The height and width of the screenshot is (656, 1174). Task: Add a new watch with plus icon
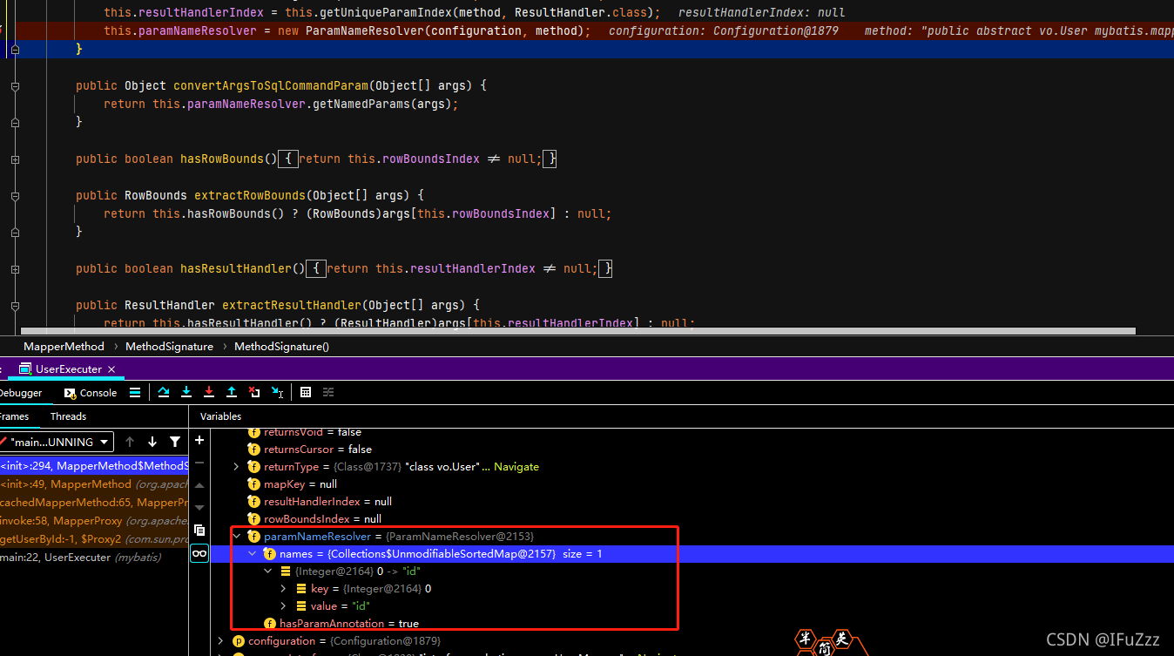(199, 440)
